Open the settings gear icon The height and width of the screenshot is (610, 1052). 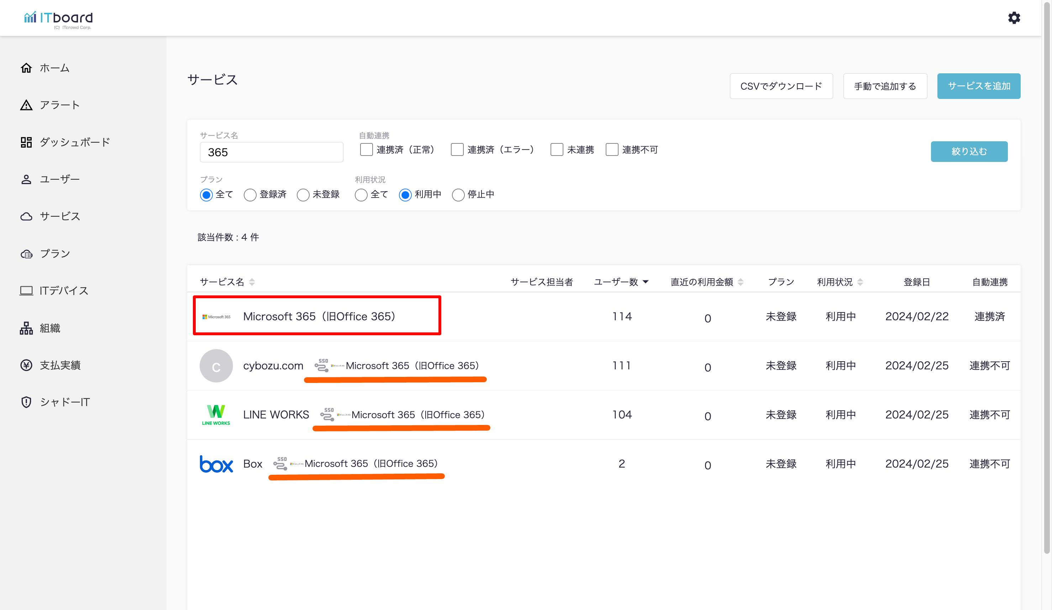pyautogui.click(x=1014, y=18)
